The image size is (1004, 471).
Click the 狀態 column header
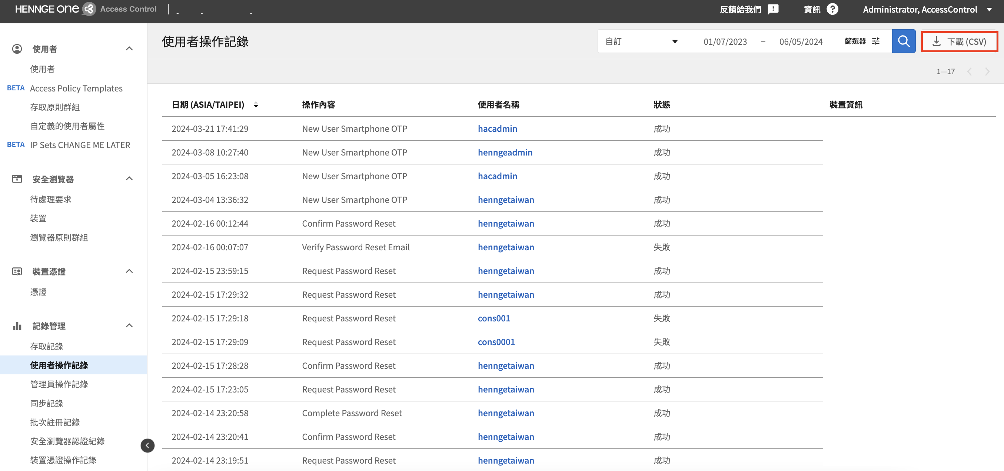tap(662, 105)
